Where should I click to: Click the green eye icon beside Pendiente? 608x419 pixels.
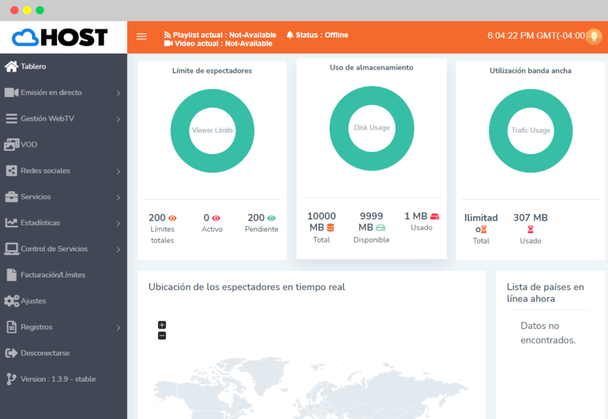pyautogui.click(x=272, y=218)
